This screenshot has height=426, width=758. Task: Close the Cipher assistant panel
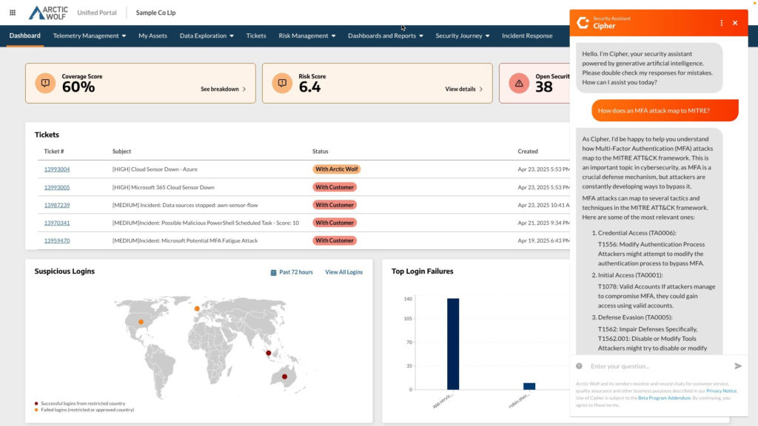pos(735,23)
